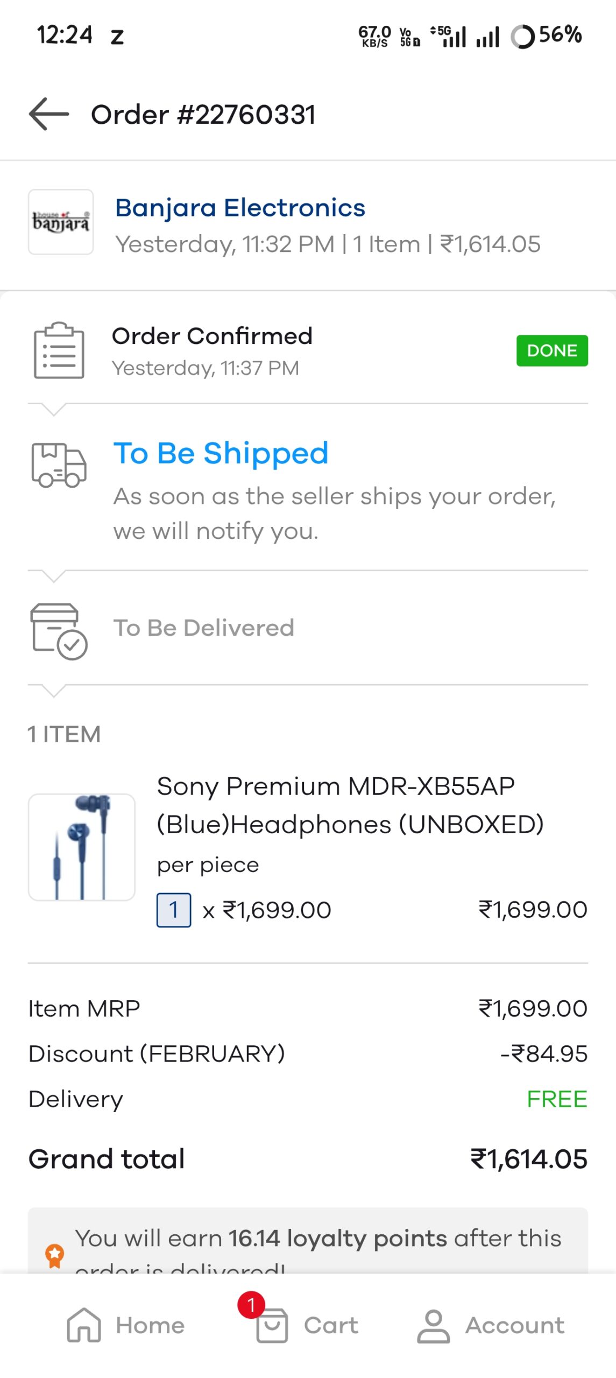Image resolution: width=616 pixels, height=1378 pixels.
Task: Select the To Be Shipped status
Action: pyautogui.click(x=221, y=453)
